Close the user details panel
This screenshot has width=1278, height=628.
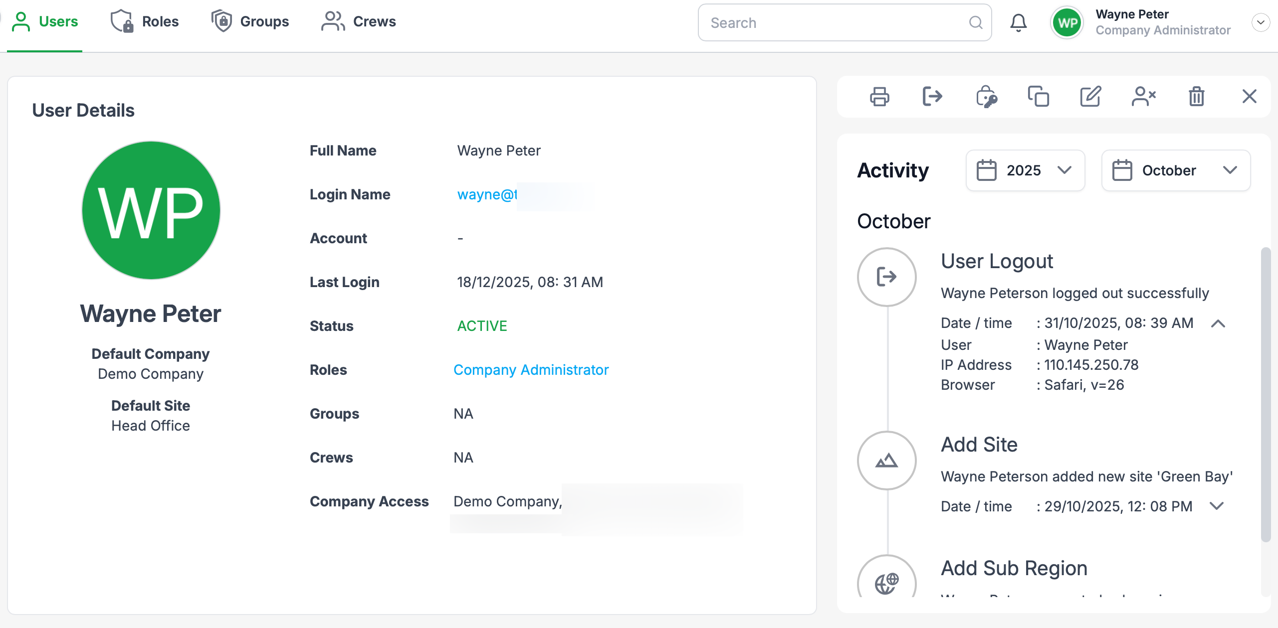[x=1249, y=96]
